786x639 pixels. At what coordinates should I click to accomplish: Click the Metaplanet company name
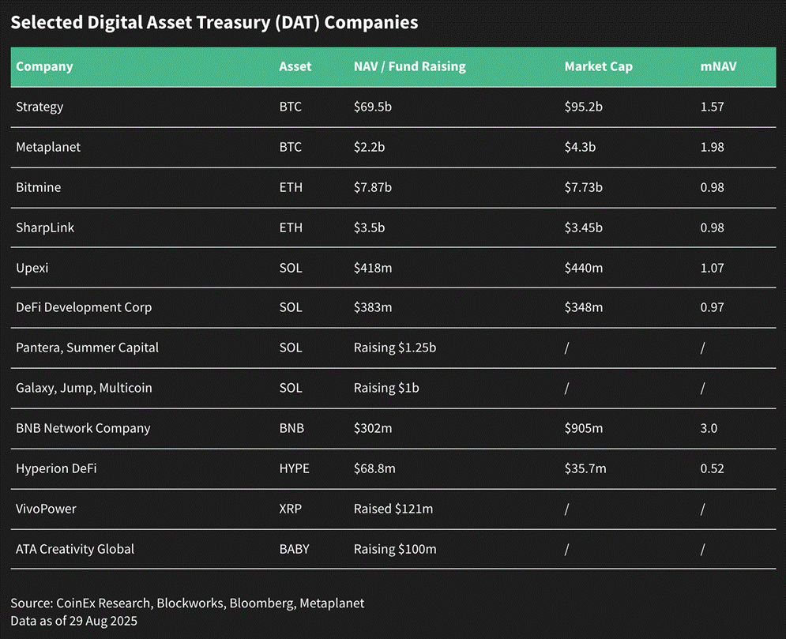tap(48, 148)
